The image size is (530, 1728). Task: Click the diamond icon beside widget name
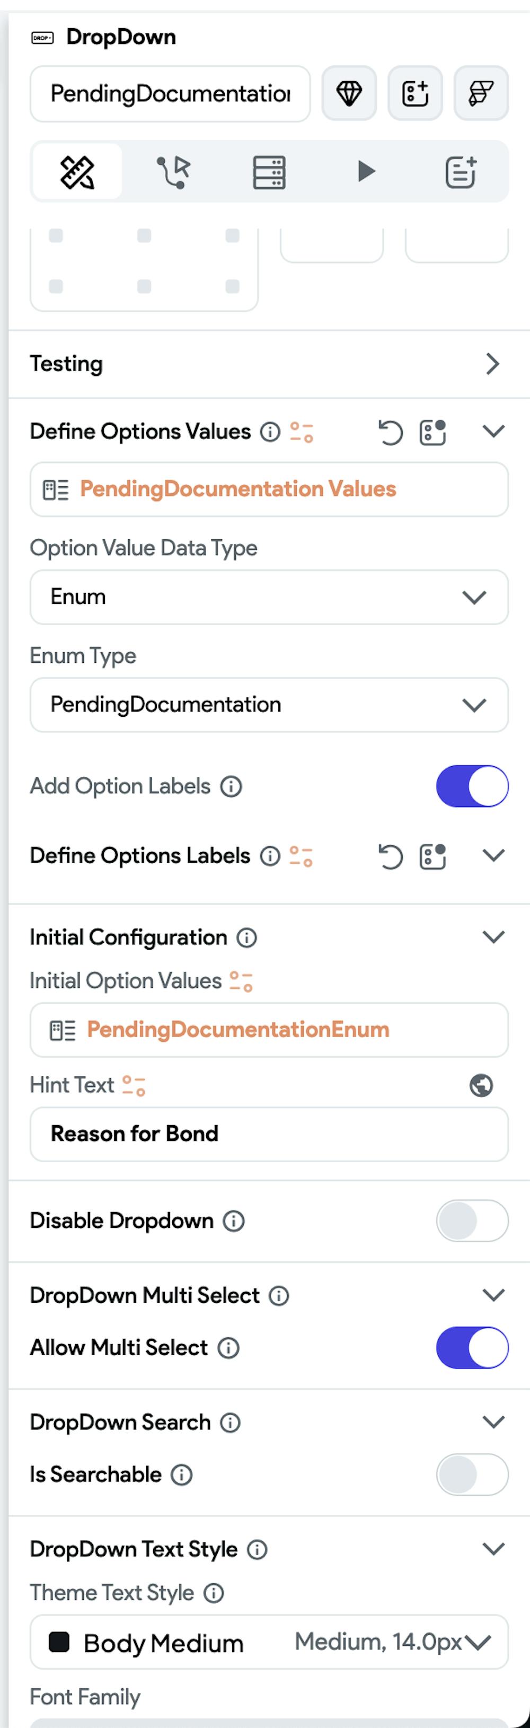(x=349, y=93)
